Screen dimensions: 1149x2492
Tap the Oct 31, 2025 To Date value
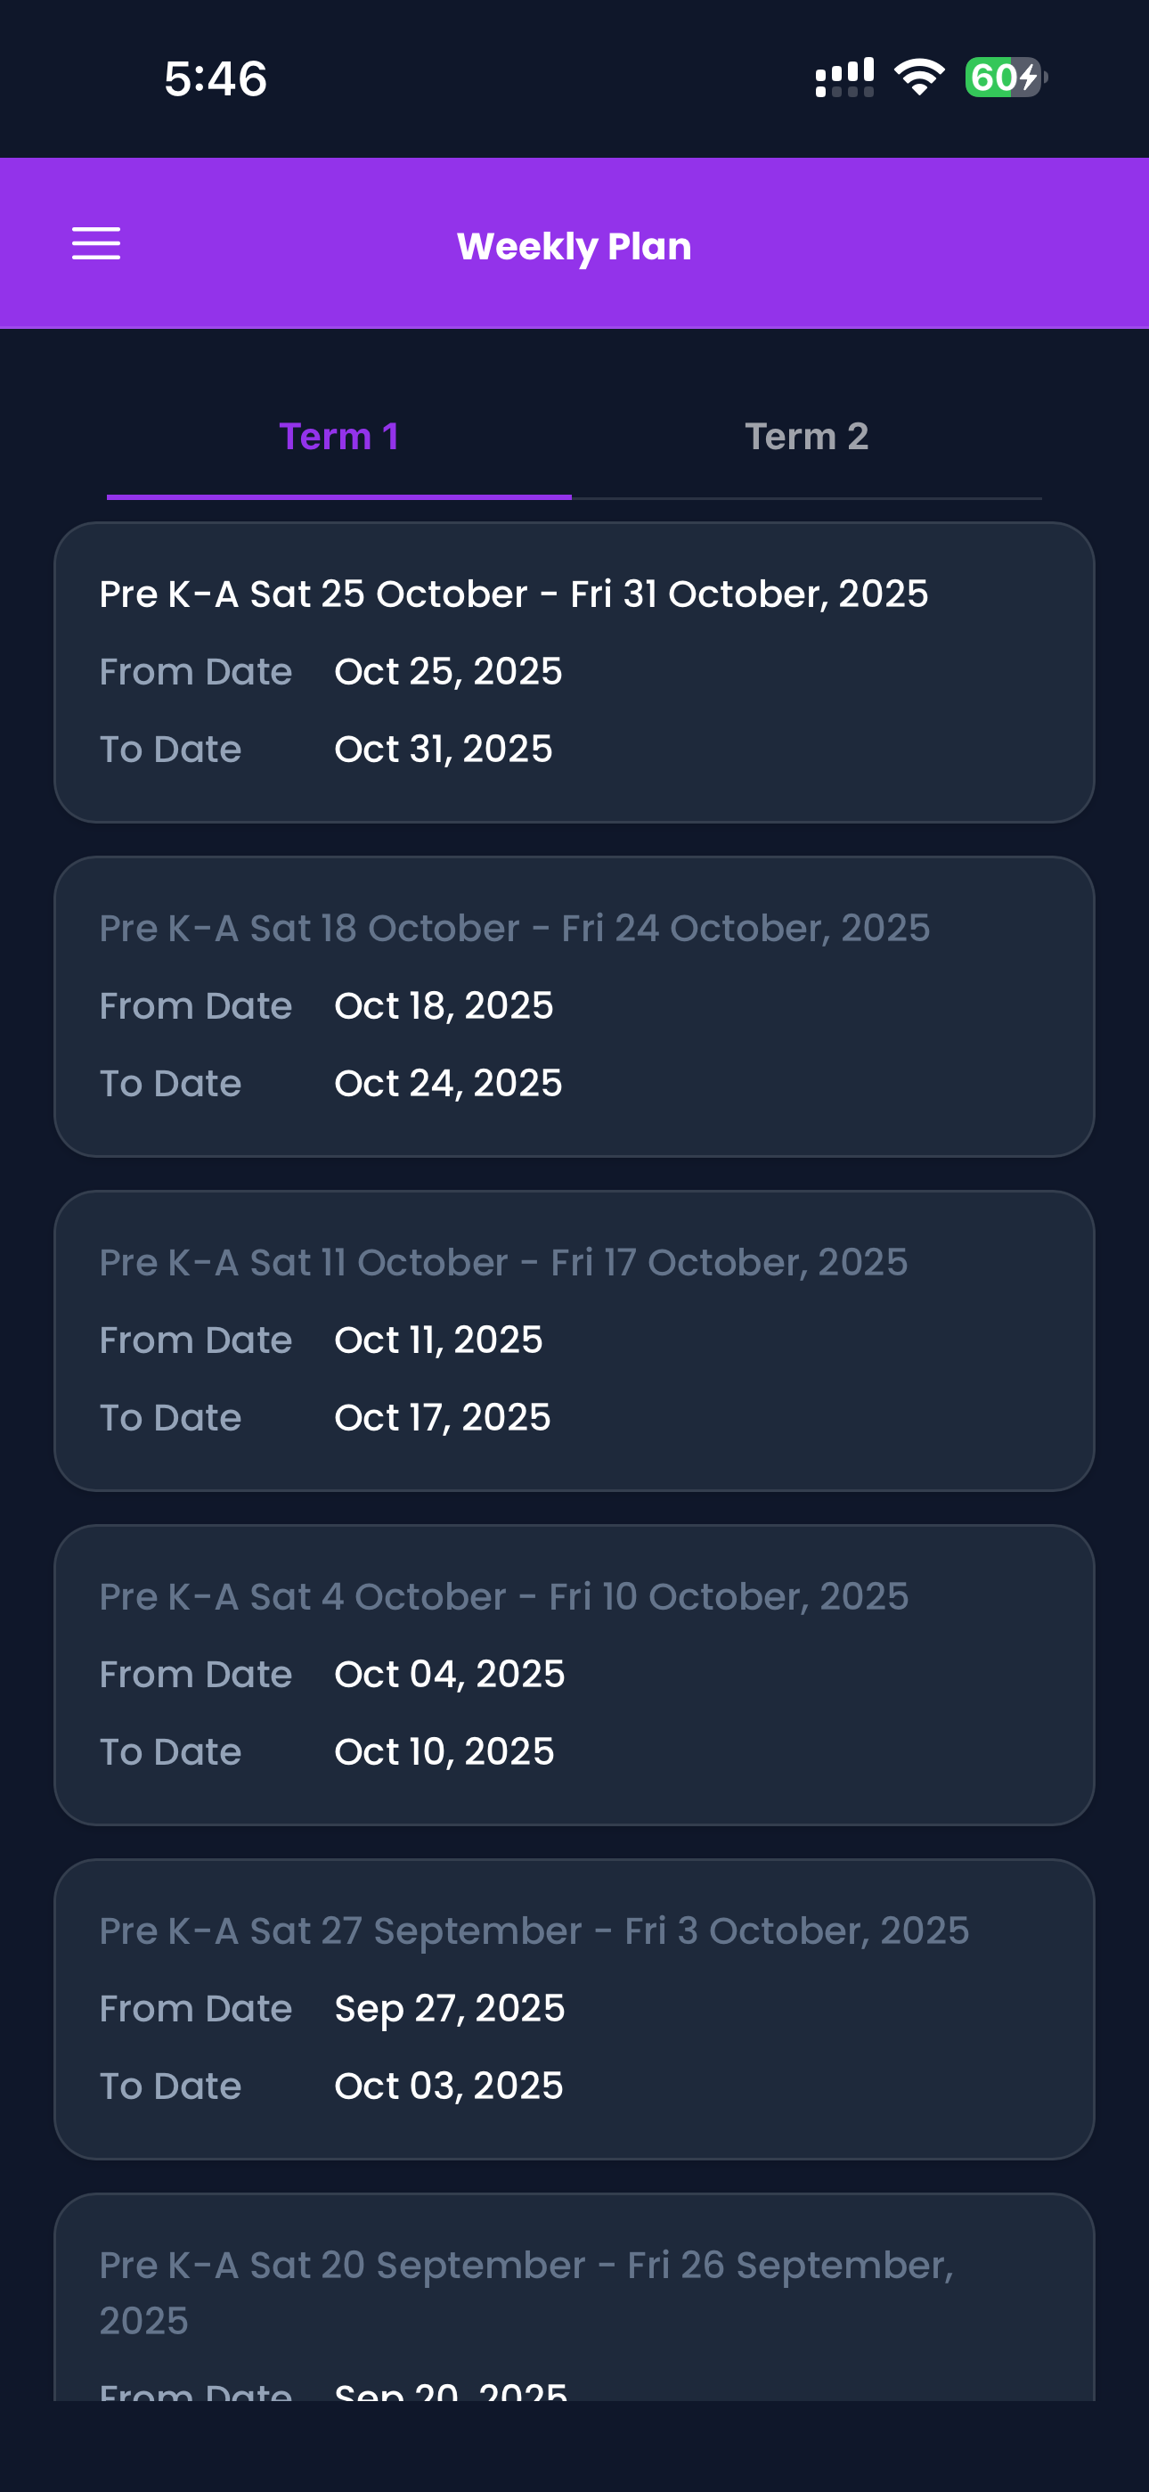coord(443,749)
